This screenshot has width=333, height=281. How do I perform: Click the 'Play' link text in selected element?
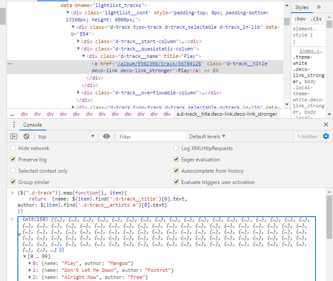coord(183,70)
